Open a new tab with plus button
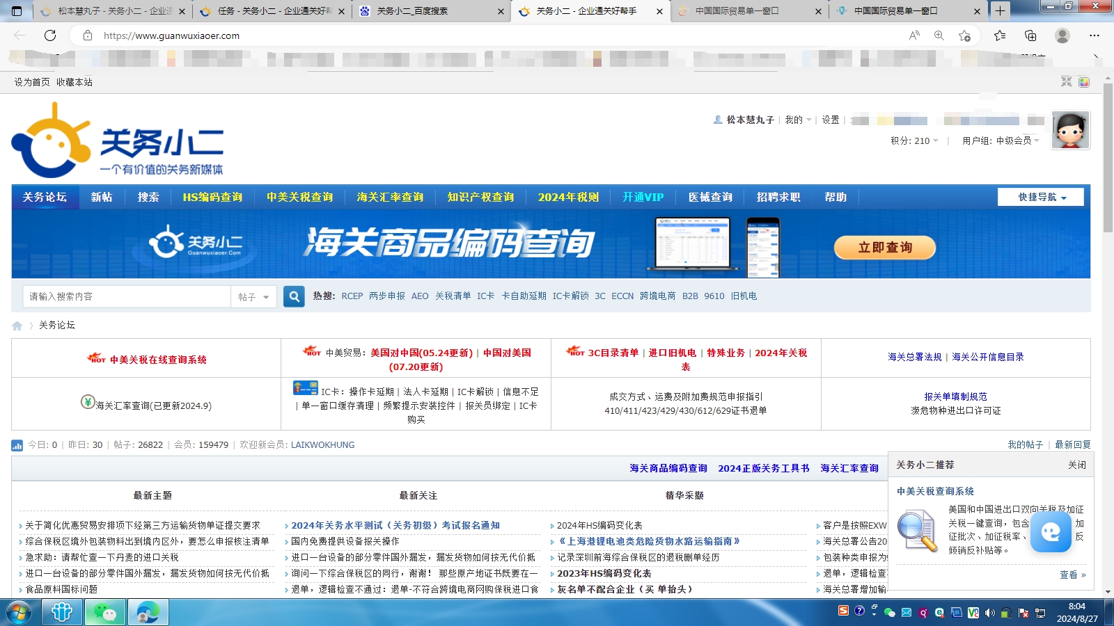 coord(1000,10)
